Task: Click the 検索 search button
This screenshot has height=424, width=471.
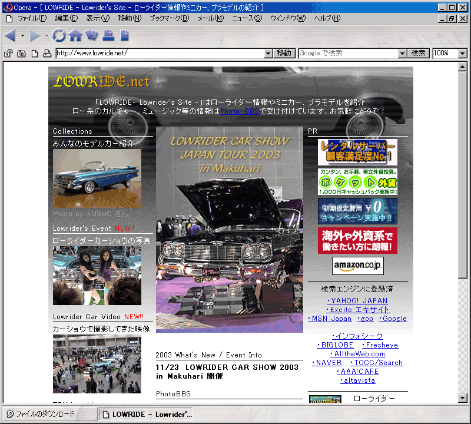Action: pyautogui.click(x=419, y=53)
